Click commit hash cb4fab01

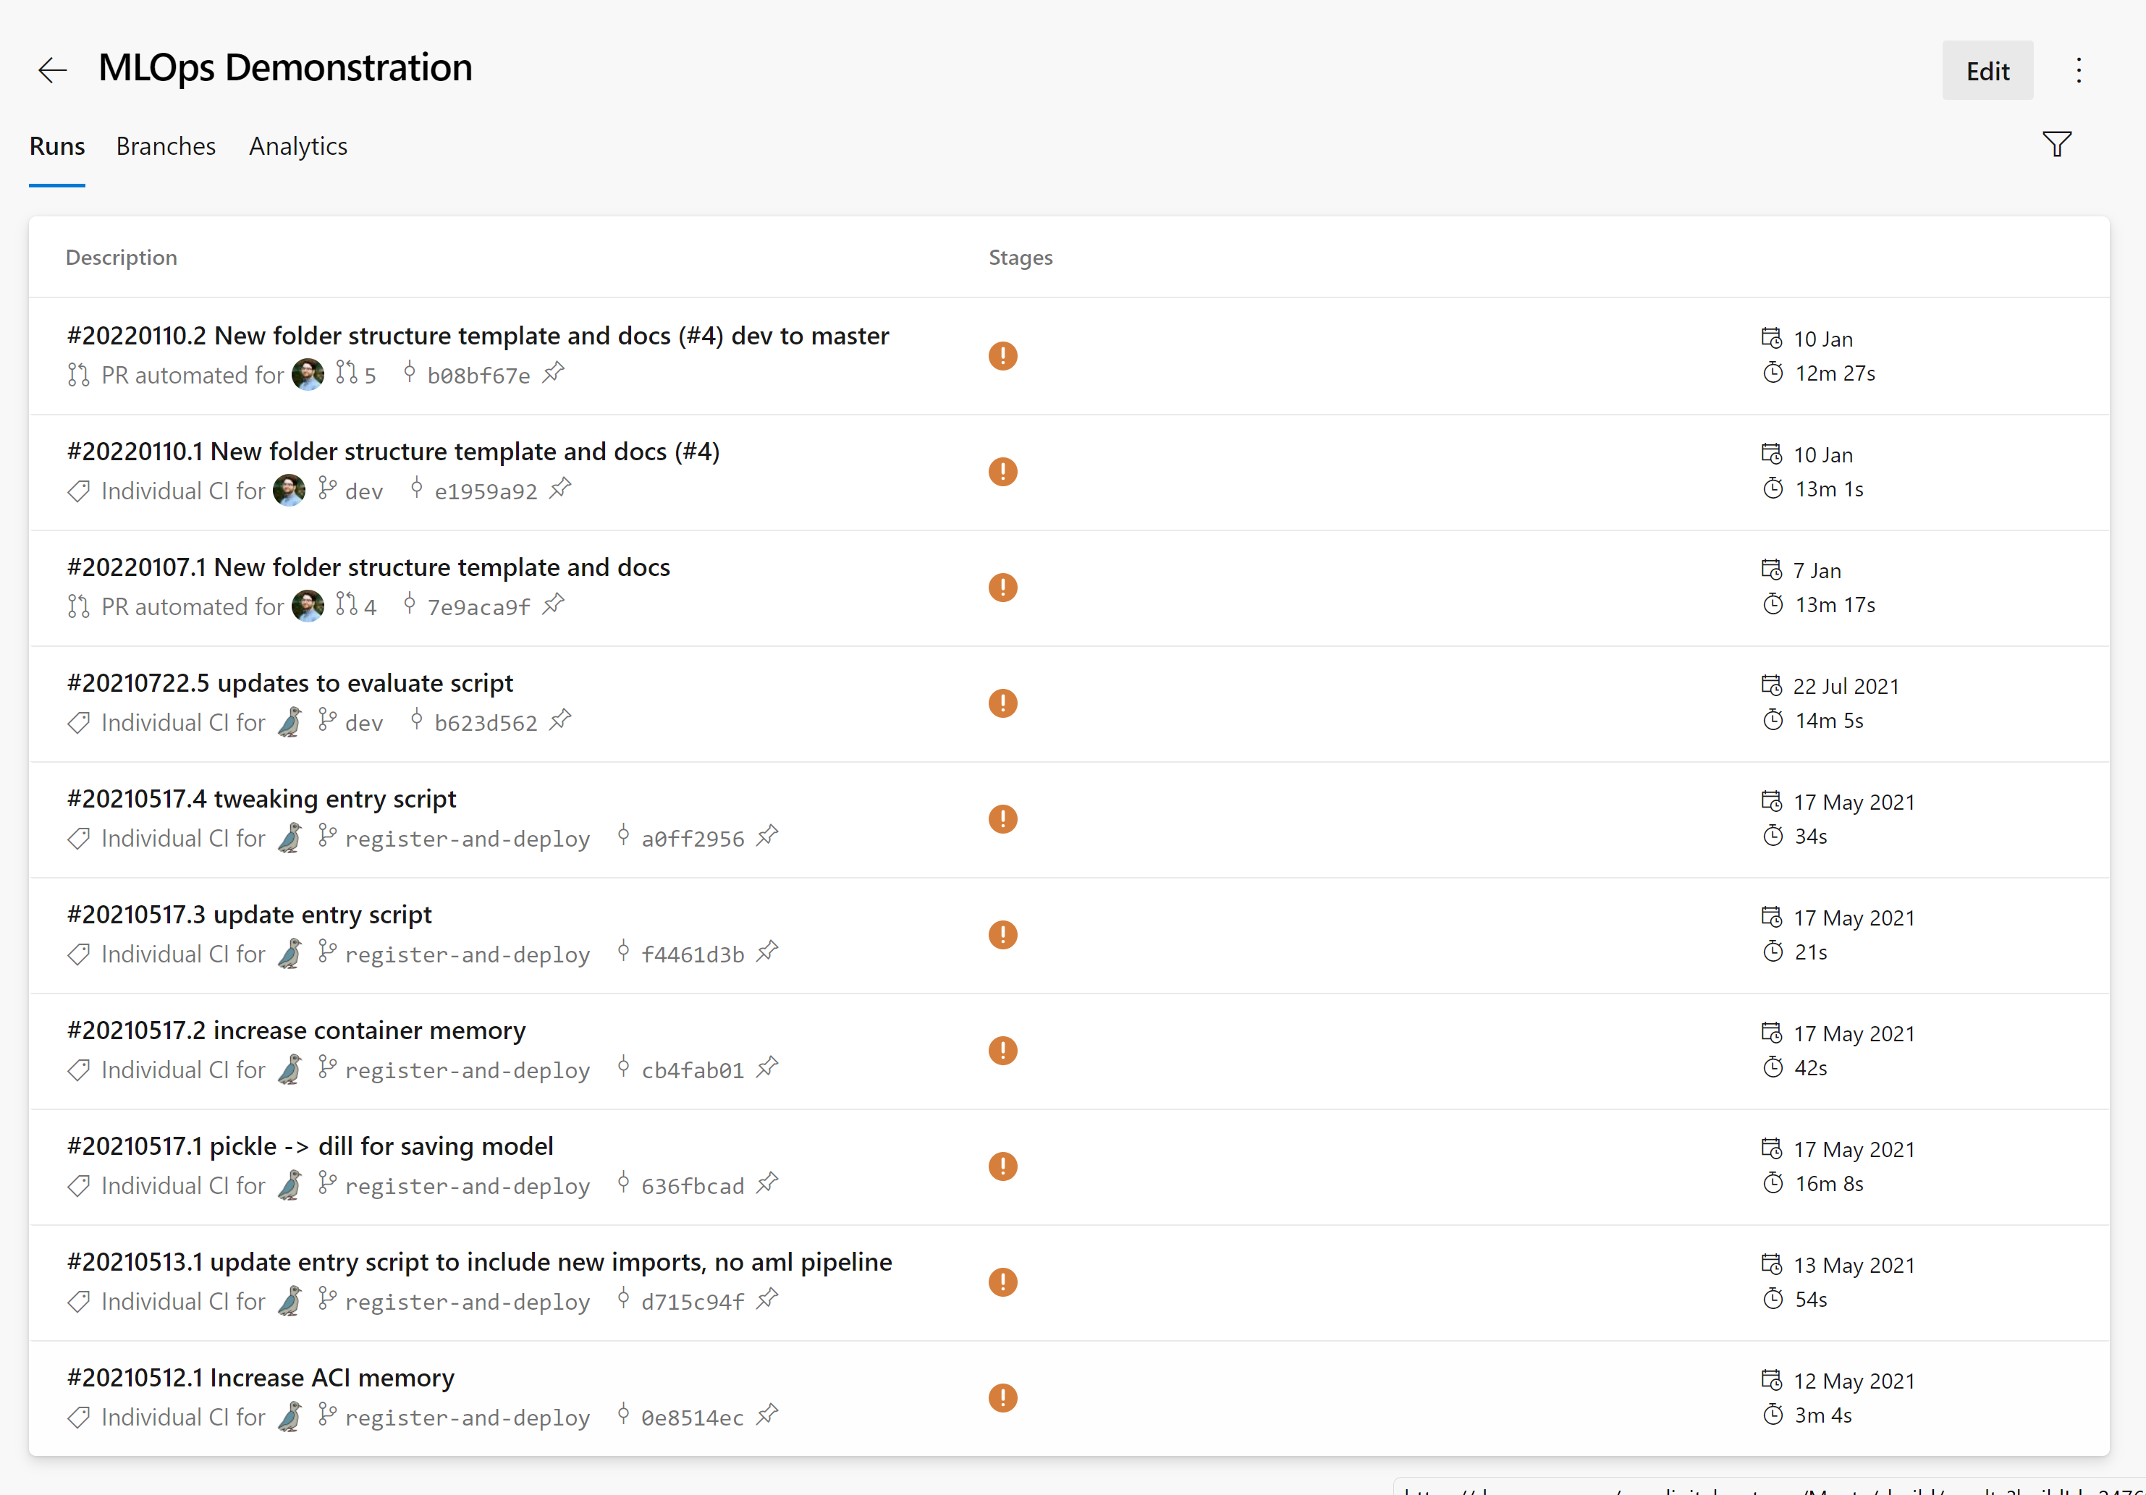click(x=693, y=1071)
